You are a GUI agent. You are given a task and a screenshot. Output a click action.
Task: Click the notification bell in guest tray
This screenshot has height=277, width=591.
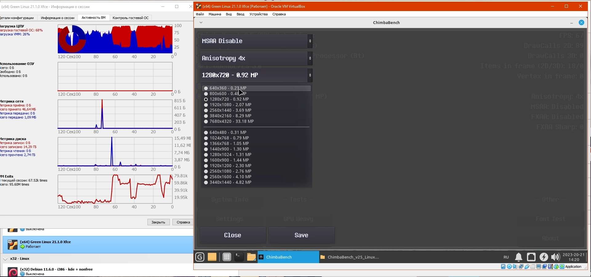(519, 257)
